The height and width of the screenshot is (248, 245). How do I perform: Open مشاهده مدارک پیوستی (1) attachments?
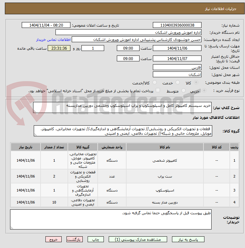[138, 240]
